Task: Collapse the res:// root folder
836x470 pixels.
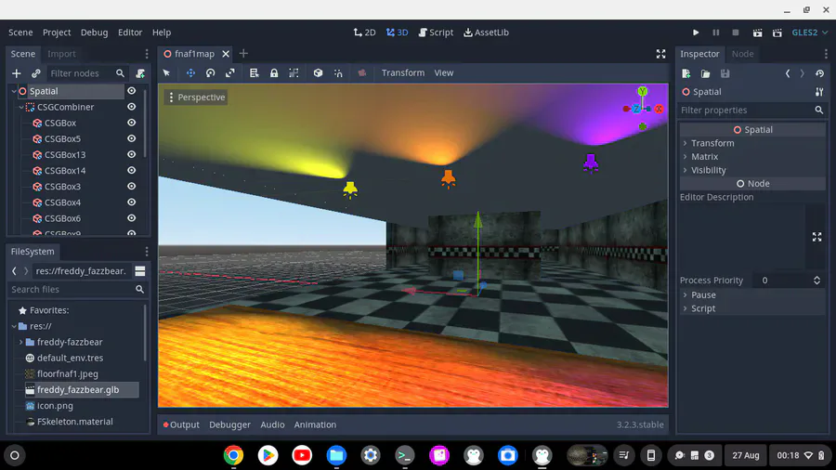Action: pos(14,326)
